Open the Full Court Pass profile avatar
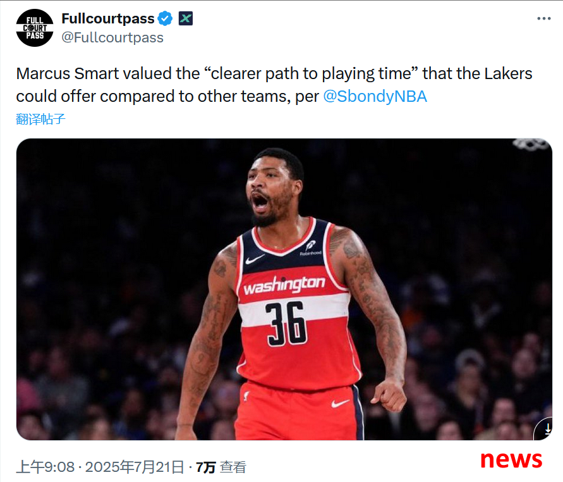Image resolution: width=563 pixels, height=482 pixels. pos(35,28)
